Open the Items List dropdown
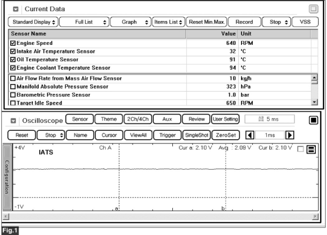Image resolution: width=327 pixels, height=235 pixels. coord(168,22)
